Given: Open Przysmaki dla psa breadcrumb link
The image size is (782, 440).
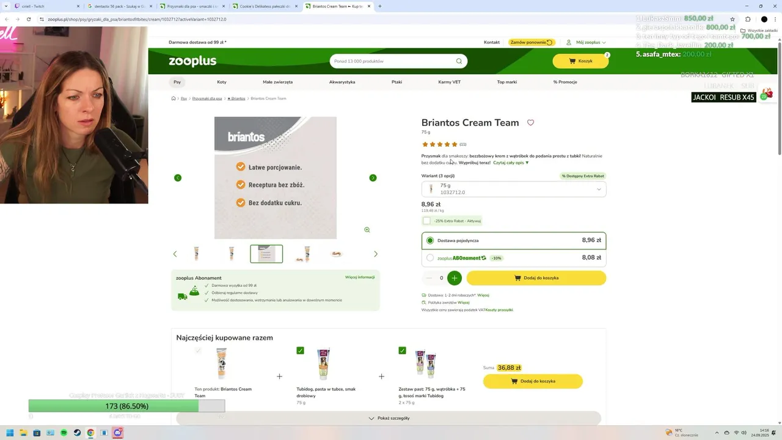Looking at the screenshot, I should [x=207, y=98].
